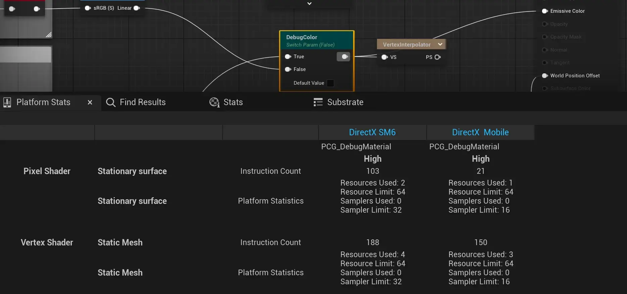The width and height of the screenshot is (627, 294).
Task: Click the DebugColor node output pin
Action: (x=344, y=57)
